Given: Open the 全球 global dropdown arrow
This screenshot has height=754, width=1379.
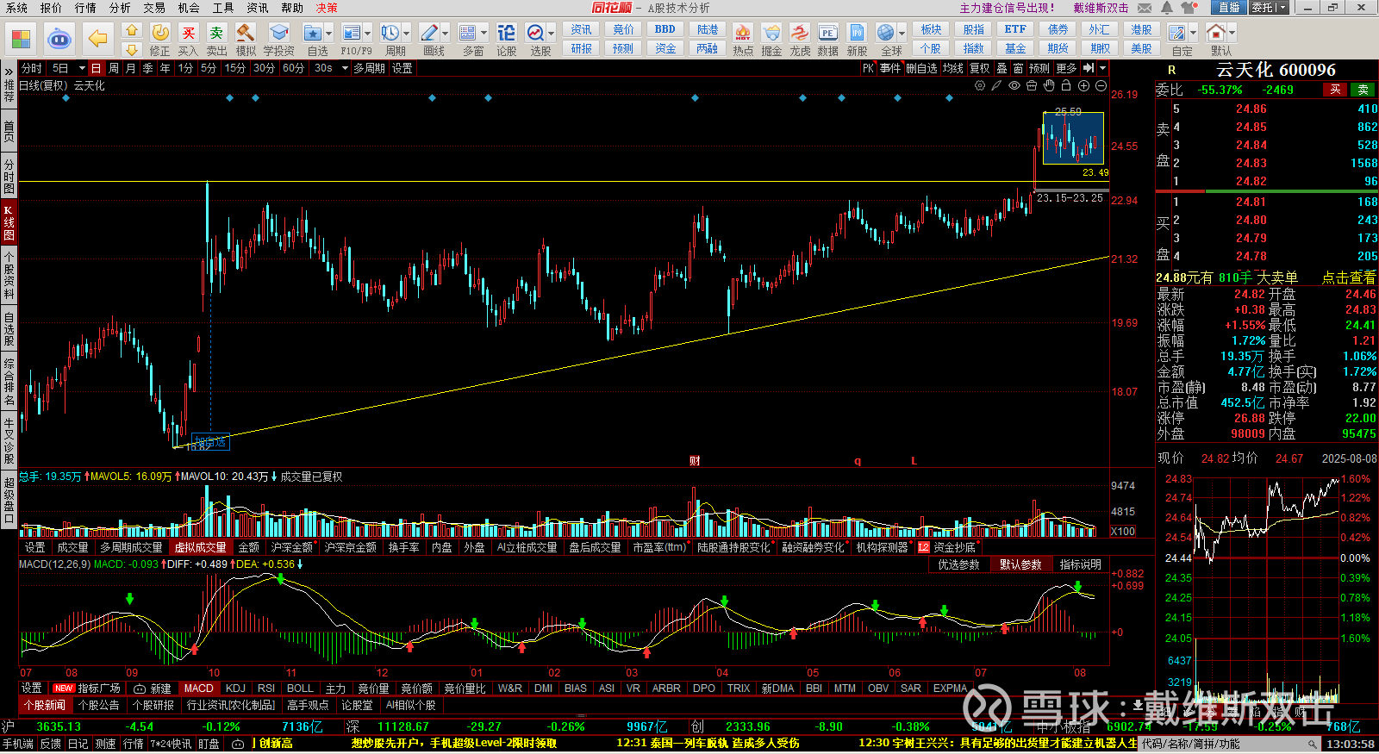Looking at the screenshot, I should pyautogui.click(x=901, y=33).
